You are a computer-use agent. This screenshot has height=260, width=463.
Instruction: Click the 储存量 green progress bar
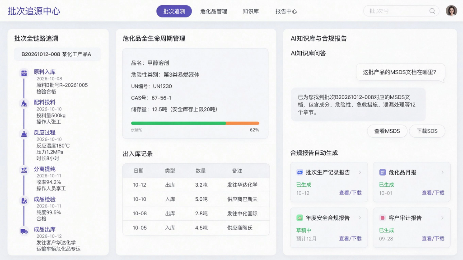click(x=178, y=123)
